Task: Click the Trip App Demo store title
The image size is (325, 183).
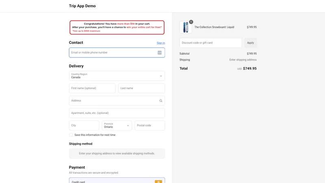Action: [82, 6]
